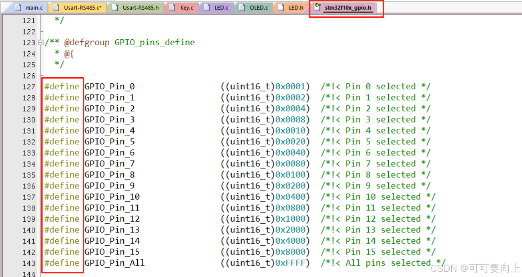Click macro name GPIO_Pin_10
The width and height of the screenshot is (522, 277).
click(112, 197)
